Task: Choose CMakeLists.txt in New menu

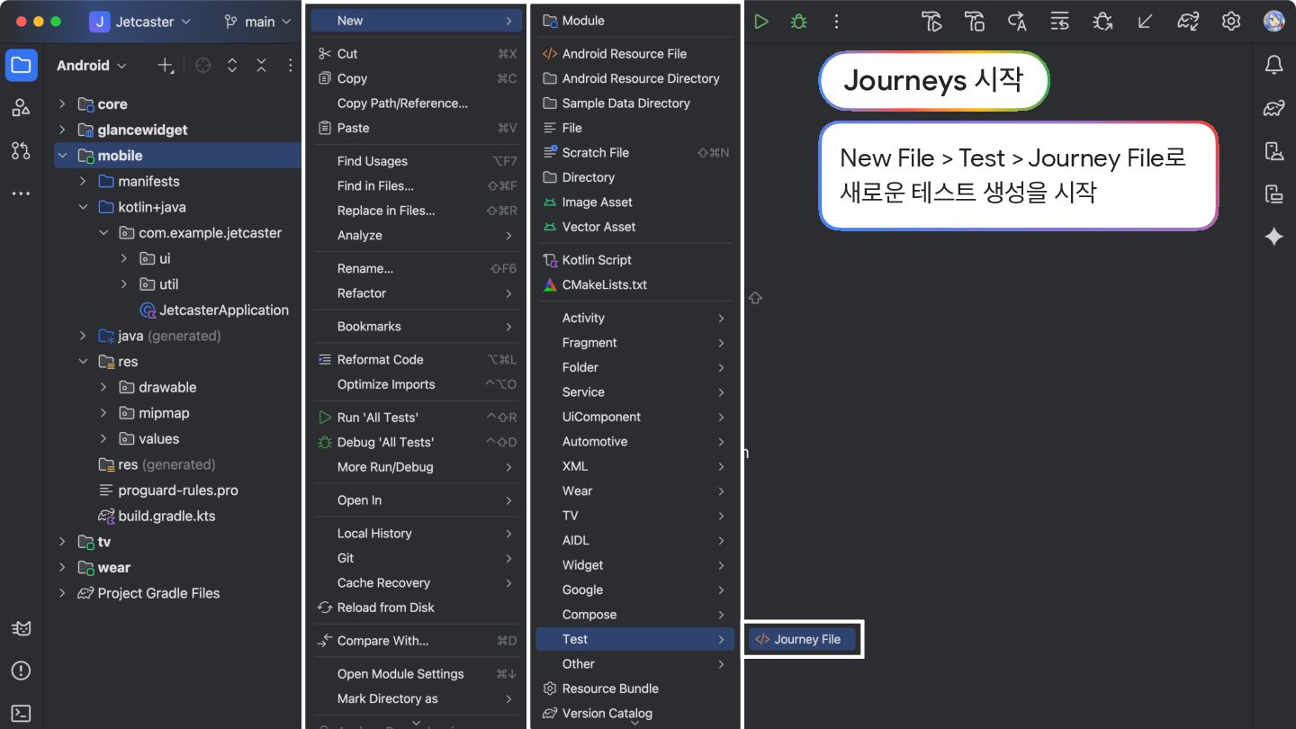Action: coord(635,284)
